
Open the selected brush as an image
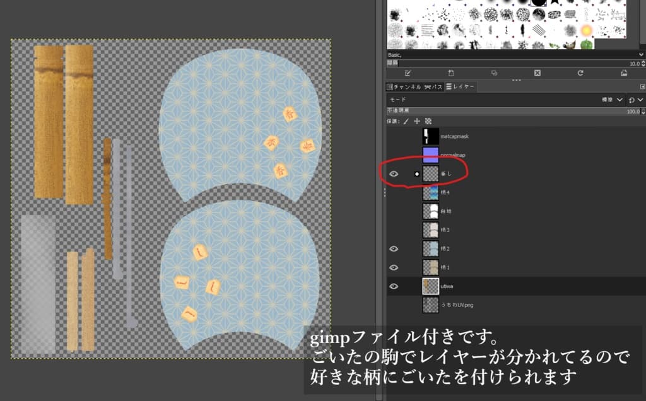(623, 73)
